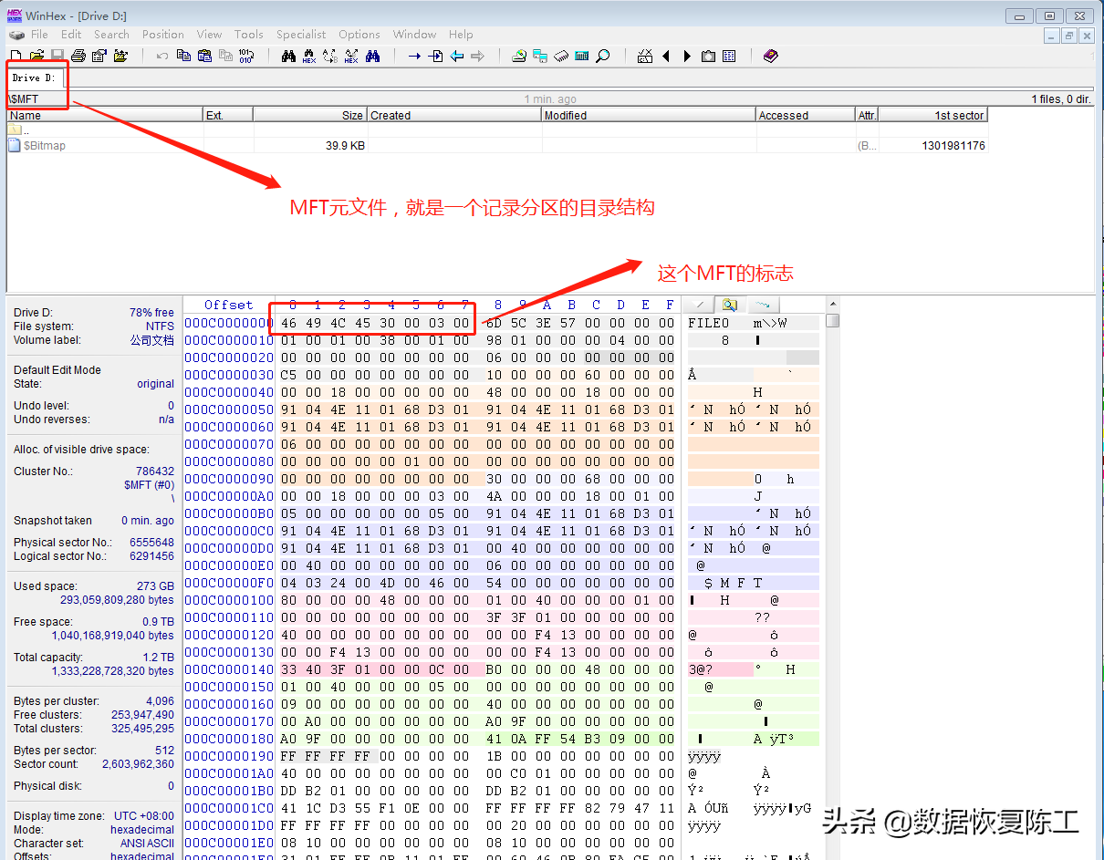The width and height of the screenshot is (1104, 860).
Task: Click the Save floppy disk icon
Action: 57,57
